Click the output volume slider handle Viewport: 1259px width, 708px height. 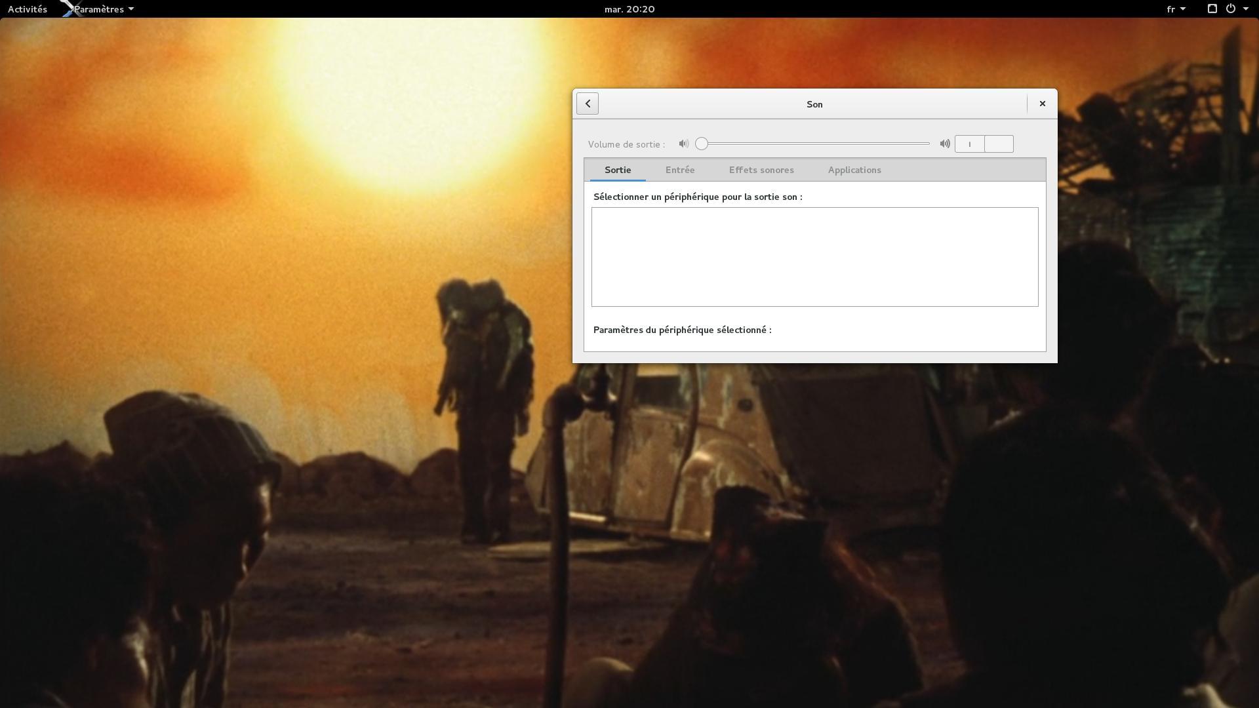(x=702, y=144)
